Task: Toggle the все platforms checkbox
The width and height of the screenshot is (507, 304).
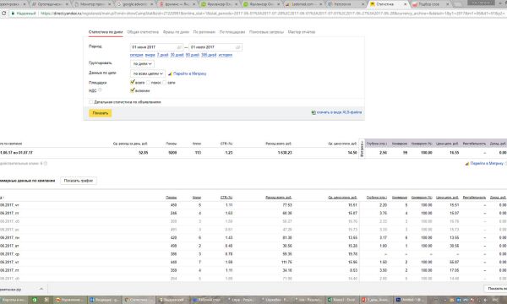Action: [133, 82]
